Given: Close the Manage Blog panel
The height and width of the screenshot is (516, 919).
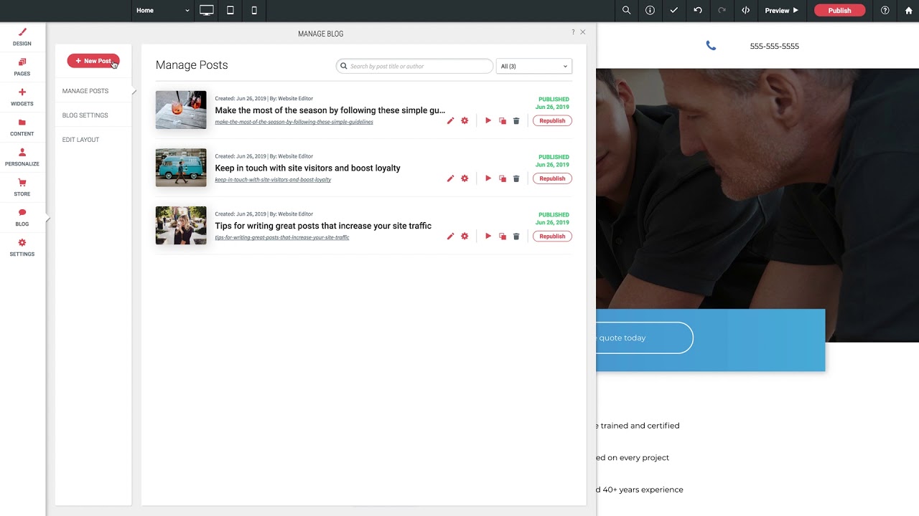Looking at the screenshot, I should (583, 32).
